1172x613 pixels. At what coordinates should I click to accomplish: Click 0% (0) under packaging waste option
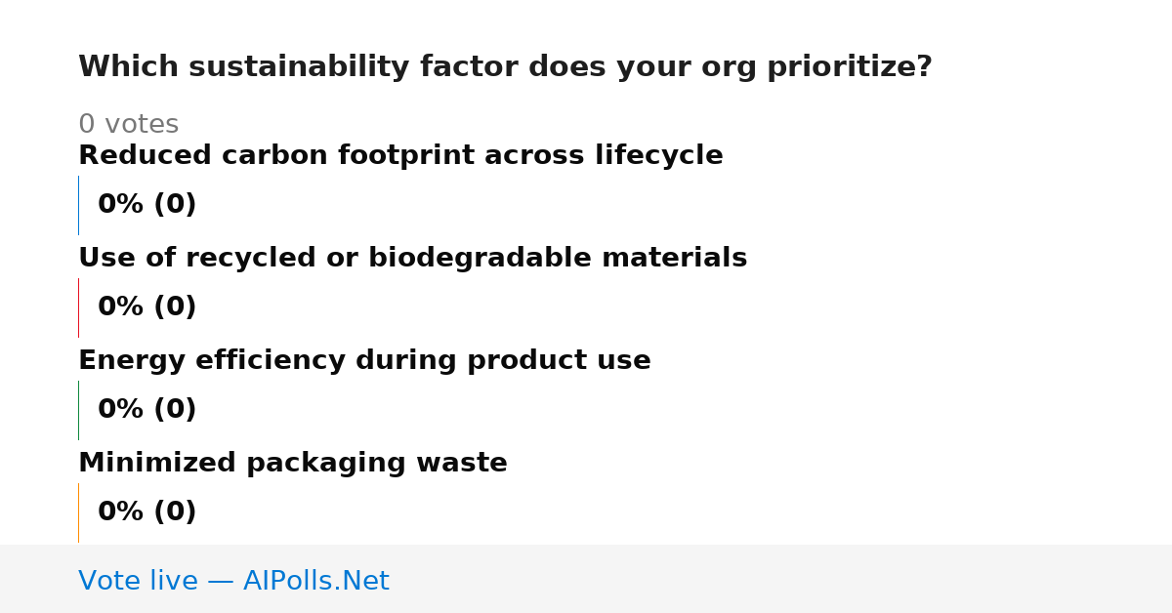click(146, 512)
